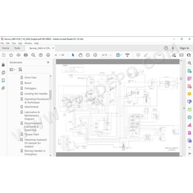Click the Save file icon
The width and height of the screenshot is (193, 193).
[x=4, y=55]
